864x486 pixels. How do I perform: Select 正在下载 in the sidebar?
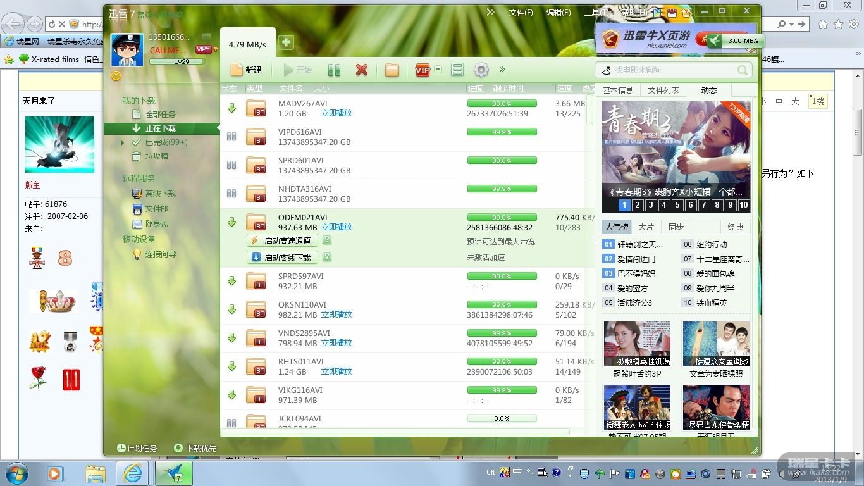click(x=162, y=128)
